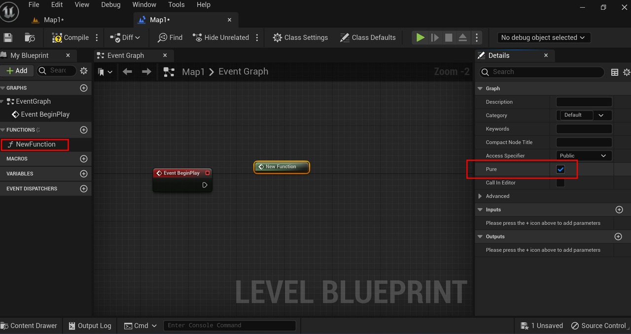
Task: Close the active Map1 blueprint tab
Action: (229, 20)
